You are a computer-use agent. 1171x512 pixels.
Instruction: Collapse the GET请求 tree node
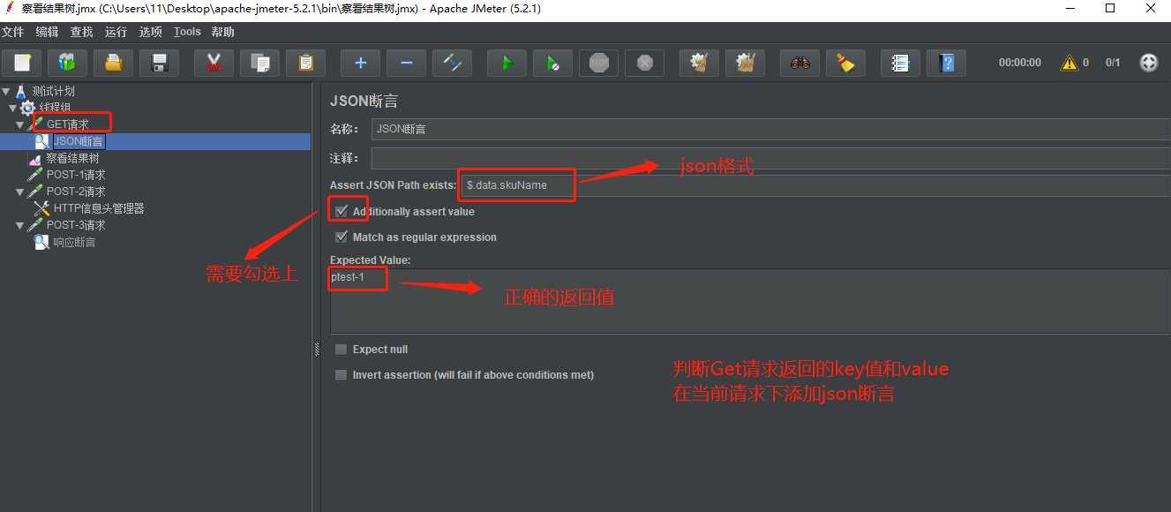click(x=20, y=124)
